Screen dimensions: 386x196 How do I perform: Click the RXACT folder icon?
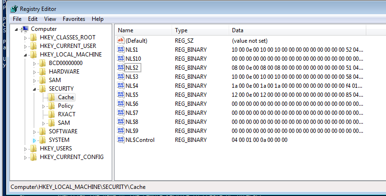pyautogui.click(x=51, y=114)
